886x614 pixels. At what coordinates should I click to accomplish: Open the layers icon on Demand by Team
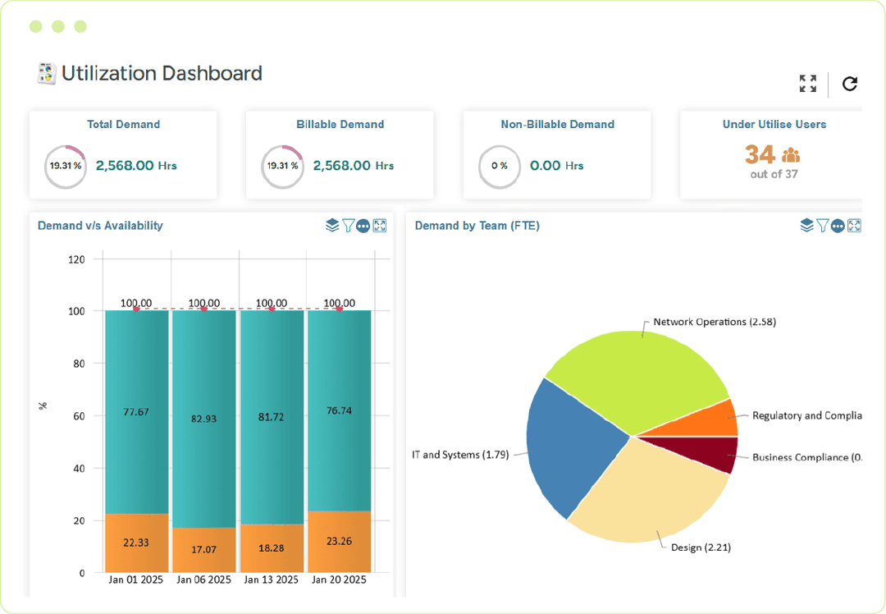806,225
